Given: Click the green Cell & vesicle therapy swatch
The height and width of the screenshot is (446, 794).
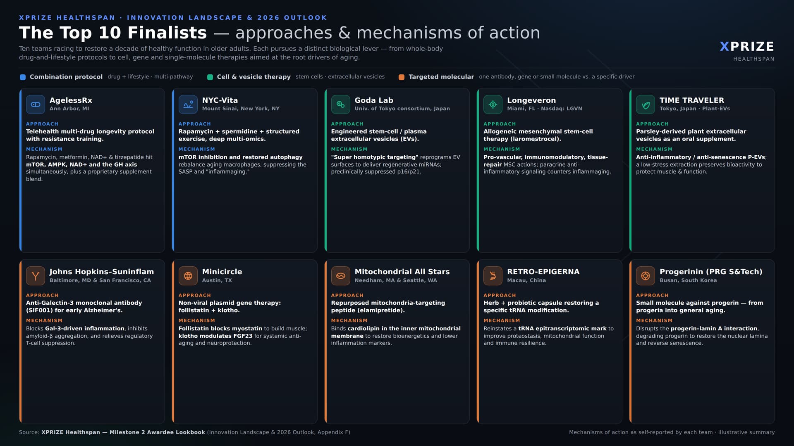Looking at the screenshot, I should click(x=210, y=77).
